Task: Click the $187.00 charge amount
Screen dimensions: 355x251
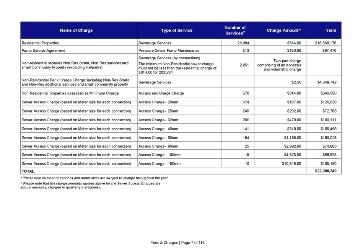Action: coord(294,102)
